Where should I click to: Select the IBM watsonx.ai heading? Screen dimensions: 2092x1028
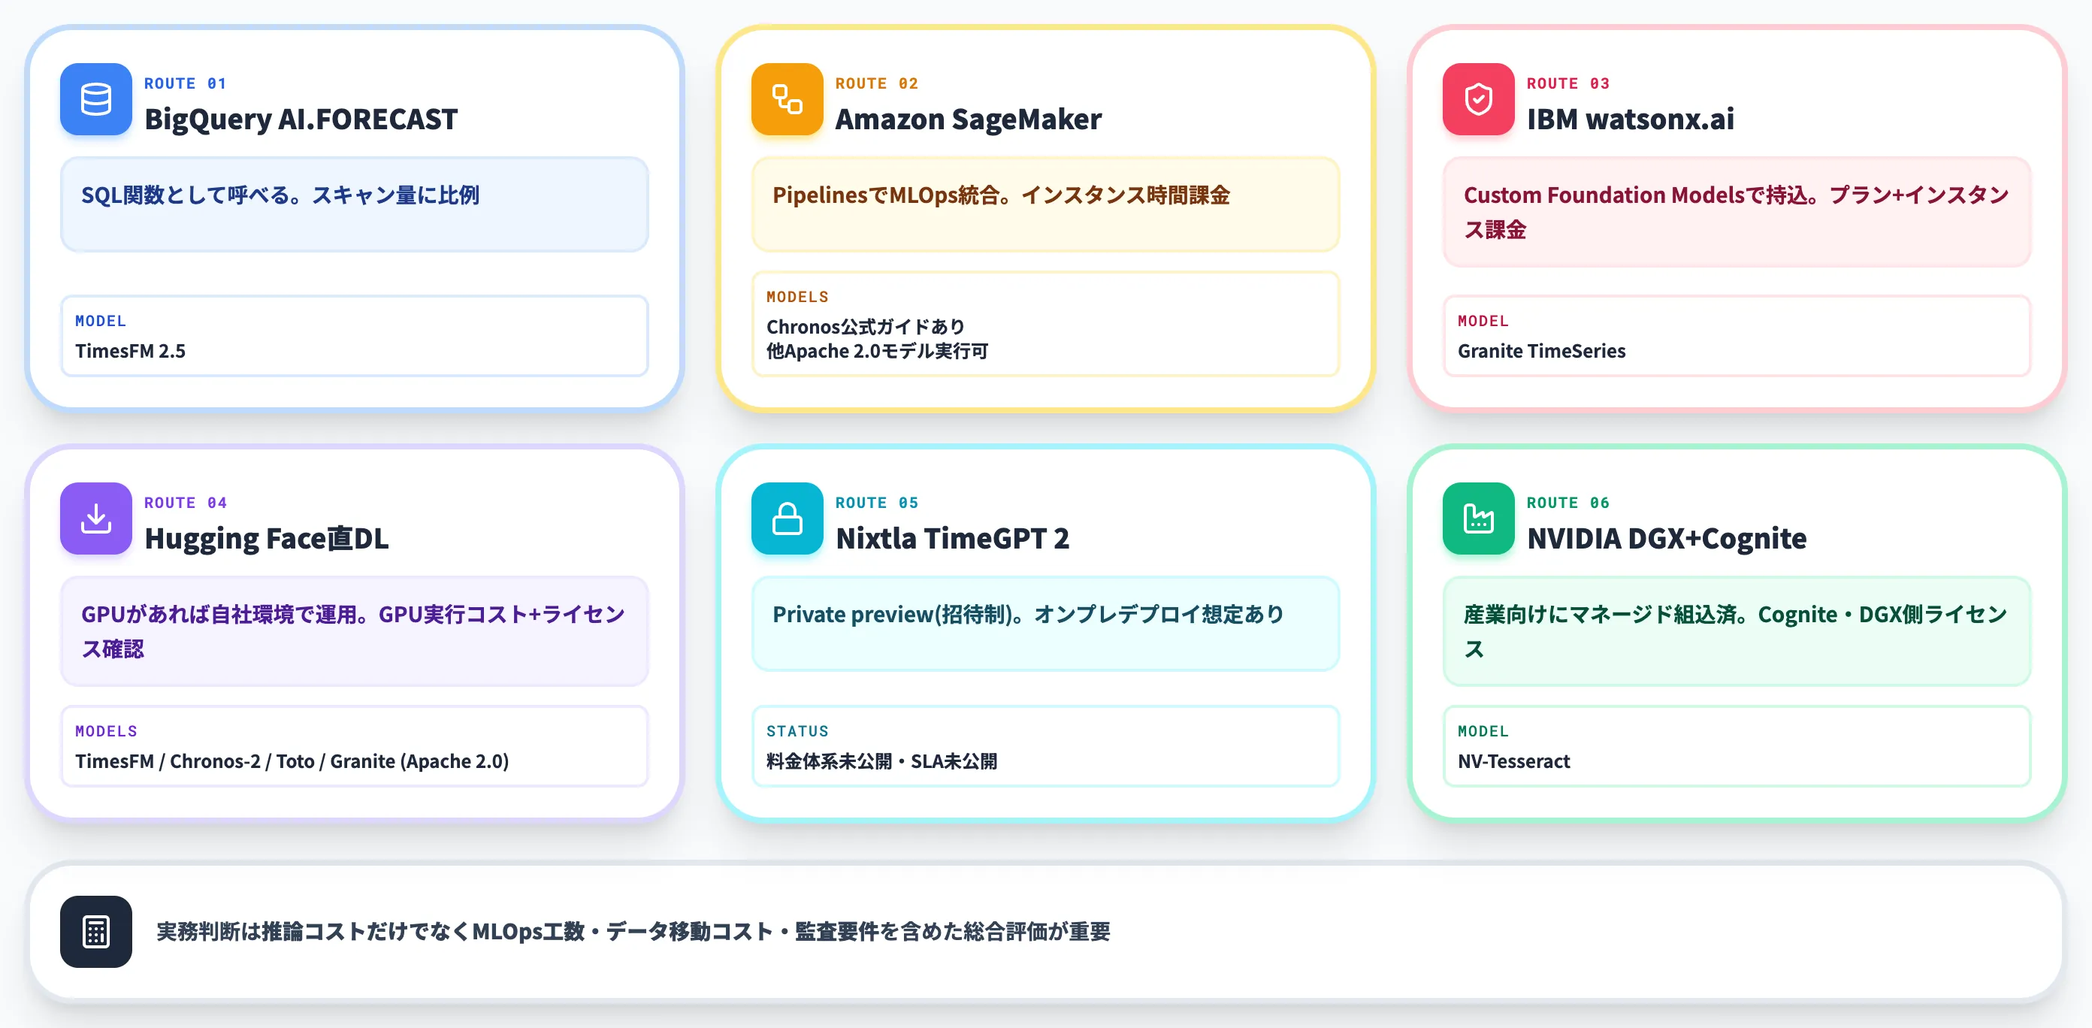(x=1630, y=119)
